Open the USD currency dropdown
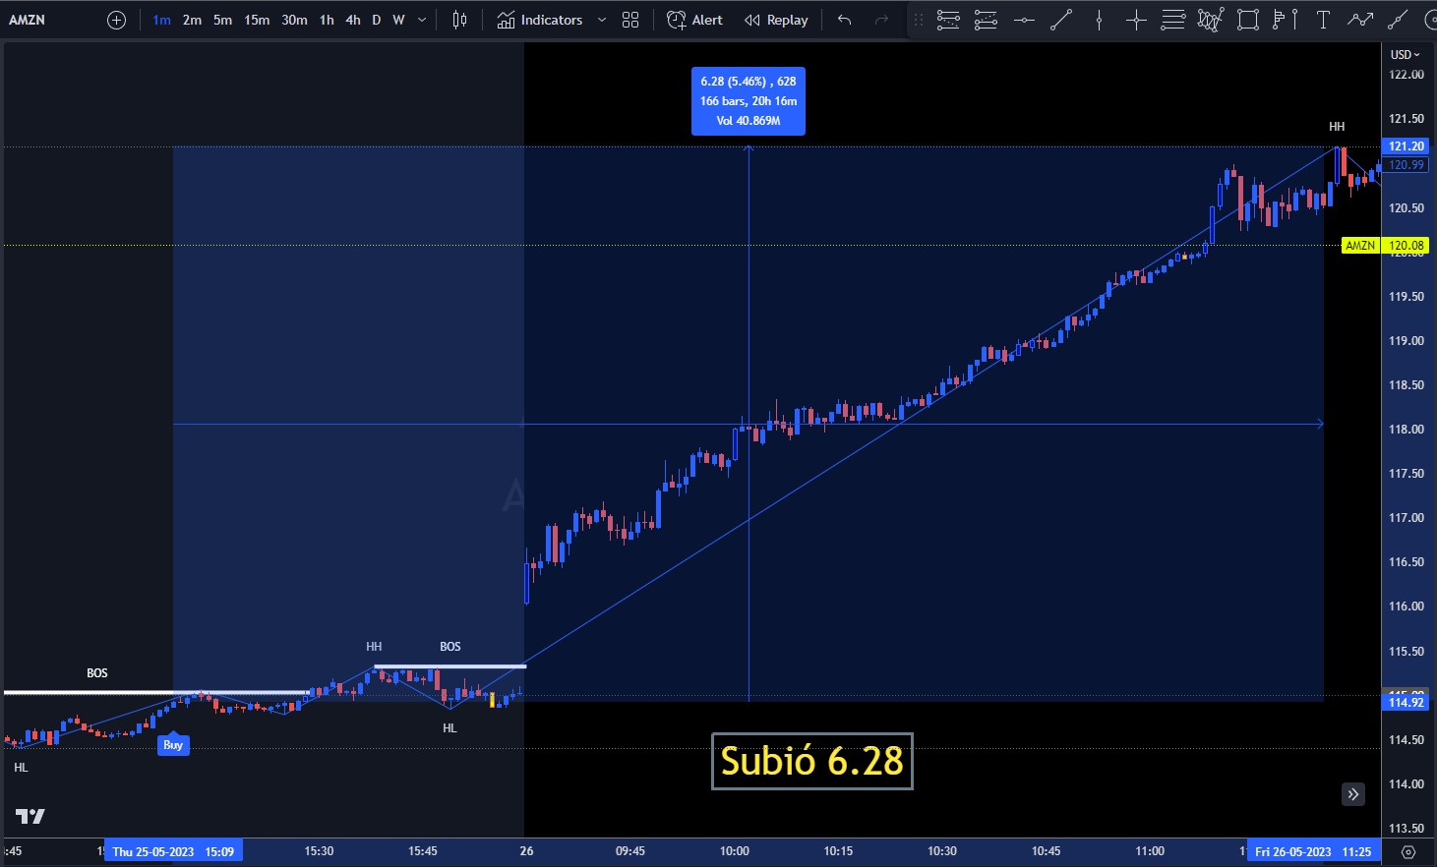This screenshot has width=1437, height=867. pyautogui.click(x=1405, y=54)
